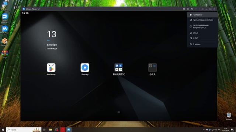Open Настройки from the MuMu menu

click(x=202, y=15)
